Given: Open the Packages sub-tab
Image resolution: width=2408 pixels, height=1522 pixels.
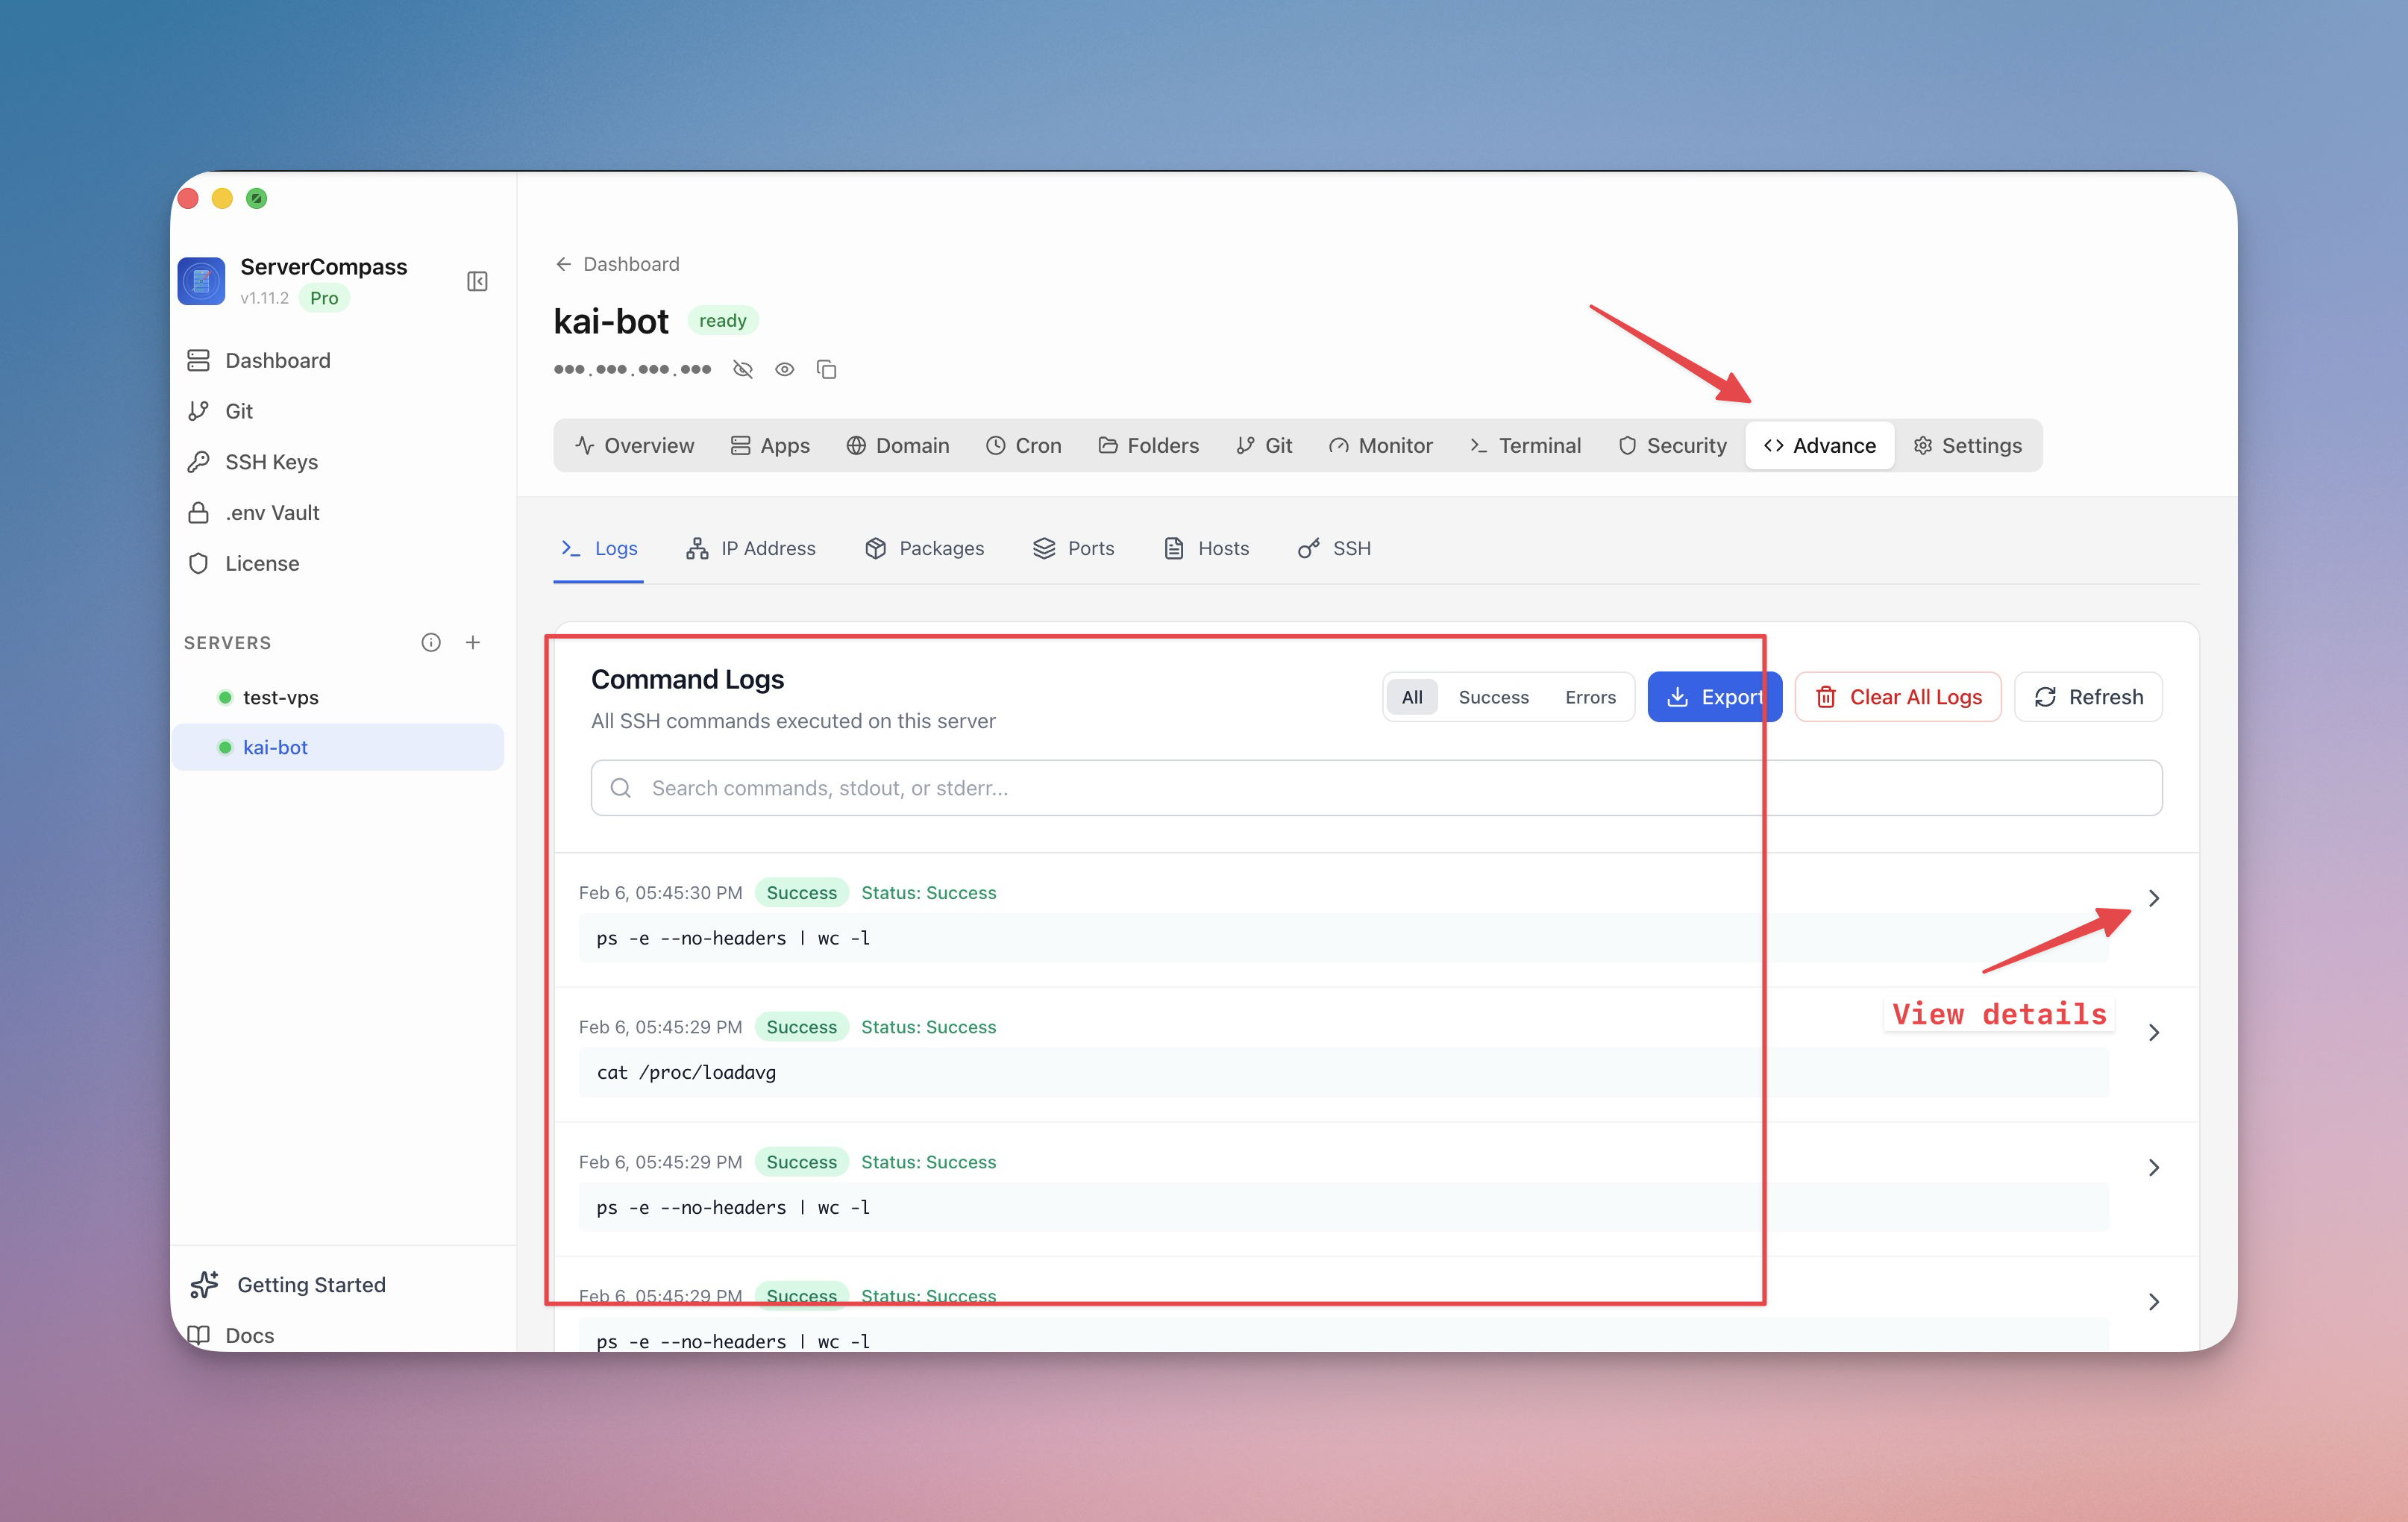Looking at the screenshot, I should pos(924,548).
